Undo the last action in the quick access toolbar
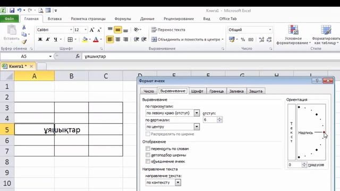Viewport: 340px width, 191px height. [x=19, y=10]
